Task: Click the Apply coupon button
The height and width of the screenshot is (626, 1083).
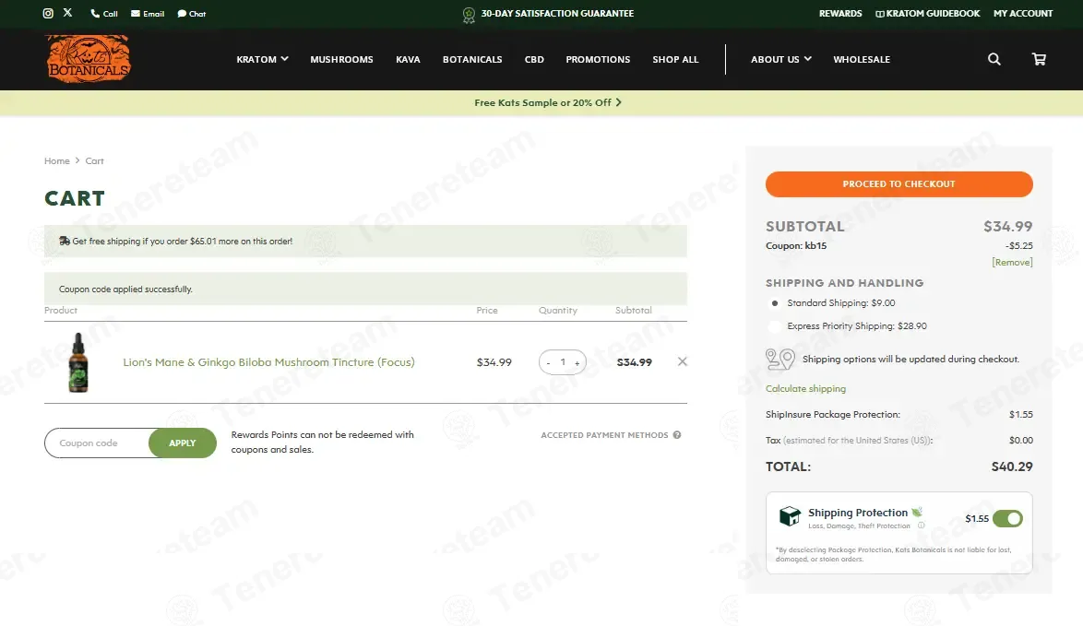Action: pos(183,443)
